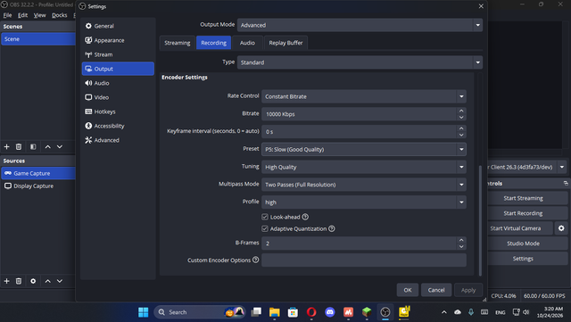Remove selected scene with trash icon
Image resolution: width=571 pixels, height=322 pixels.
tap(19, 146)
